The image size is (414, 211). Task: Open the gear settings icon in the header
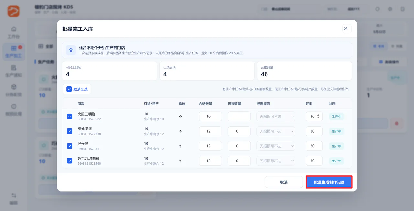tap(390, 9)
